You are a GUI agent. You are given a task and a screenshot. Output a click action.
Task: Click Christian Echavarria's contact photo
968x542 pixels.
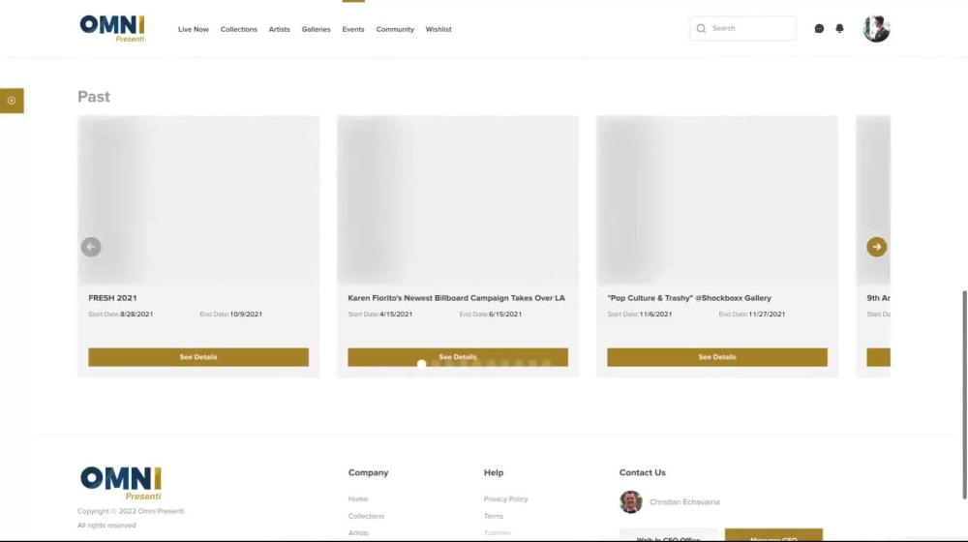(631, 502)
